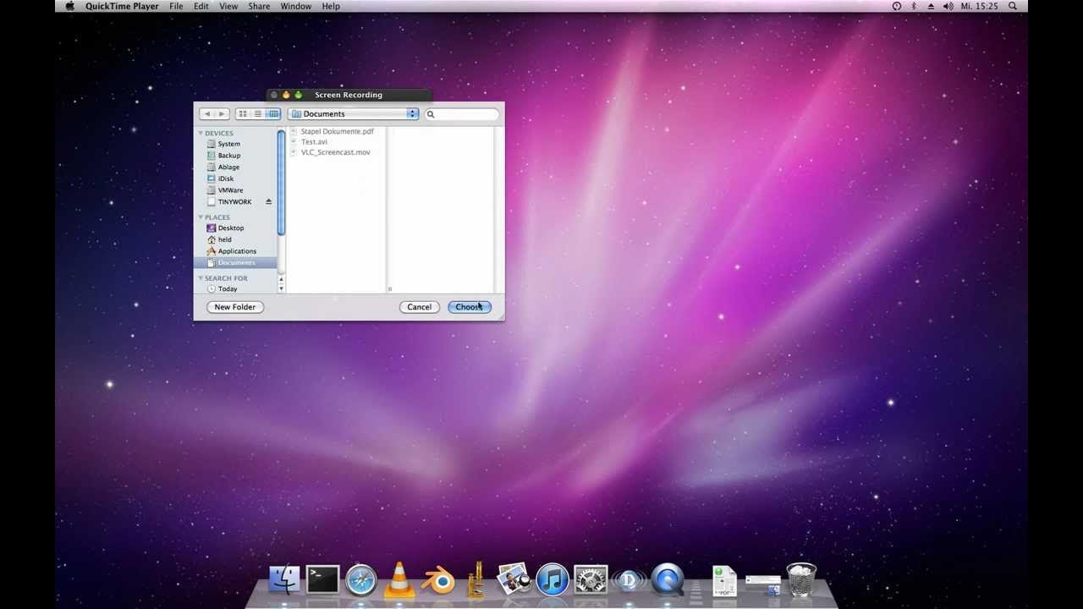Select Applications in the sidebar
The height and width of the screenshot is (609, 1083).
tap(237, 251)
